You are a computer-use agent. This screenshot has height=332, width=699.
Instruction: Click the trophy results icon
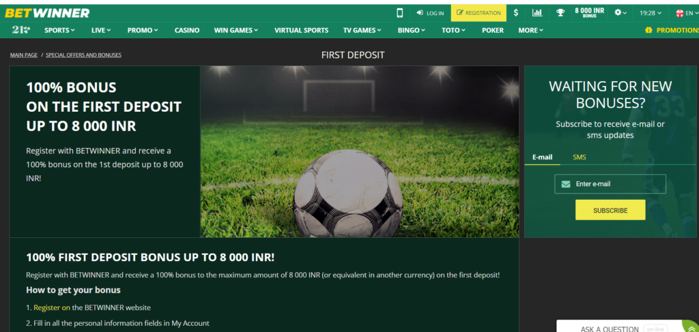click(x=560, y=13)
